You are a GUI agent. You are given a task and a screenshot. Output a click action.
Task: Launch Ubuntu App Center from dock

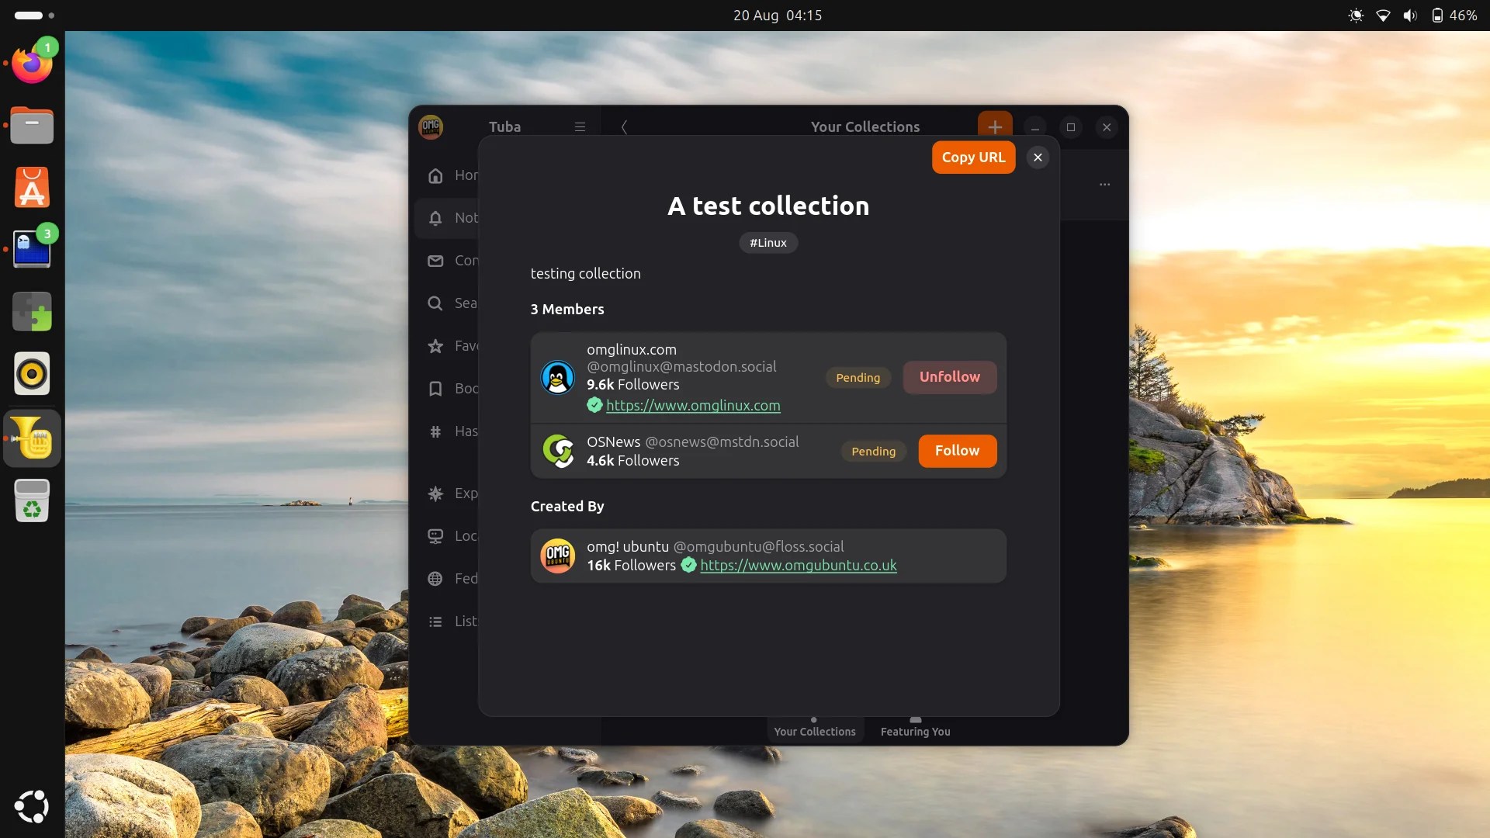[32, 187]
